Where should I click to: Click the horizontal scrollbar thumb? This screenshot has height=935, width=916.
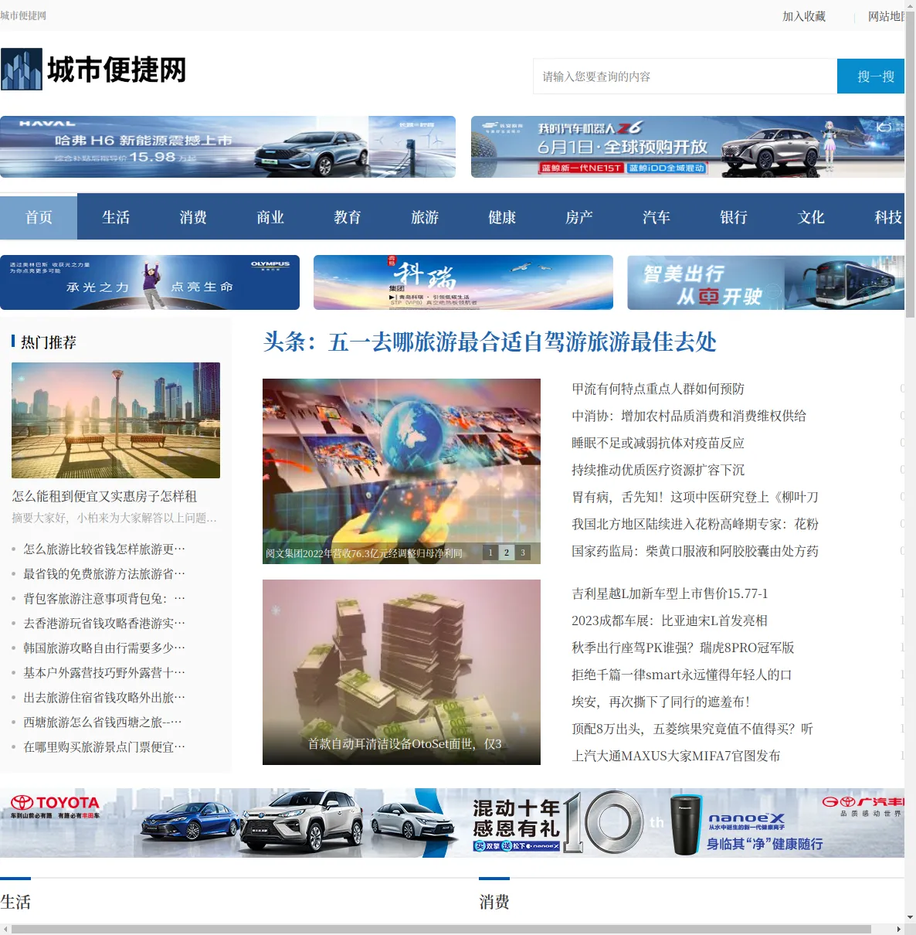click(440, 929)
